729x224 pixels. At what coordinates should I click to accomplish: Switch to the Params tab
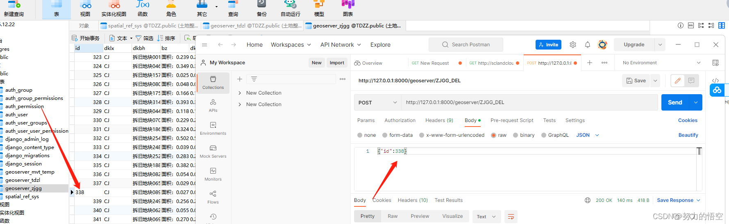pyautogui.click(x=366, y=120)
